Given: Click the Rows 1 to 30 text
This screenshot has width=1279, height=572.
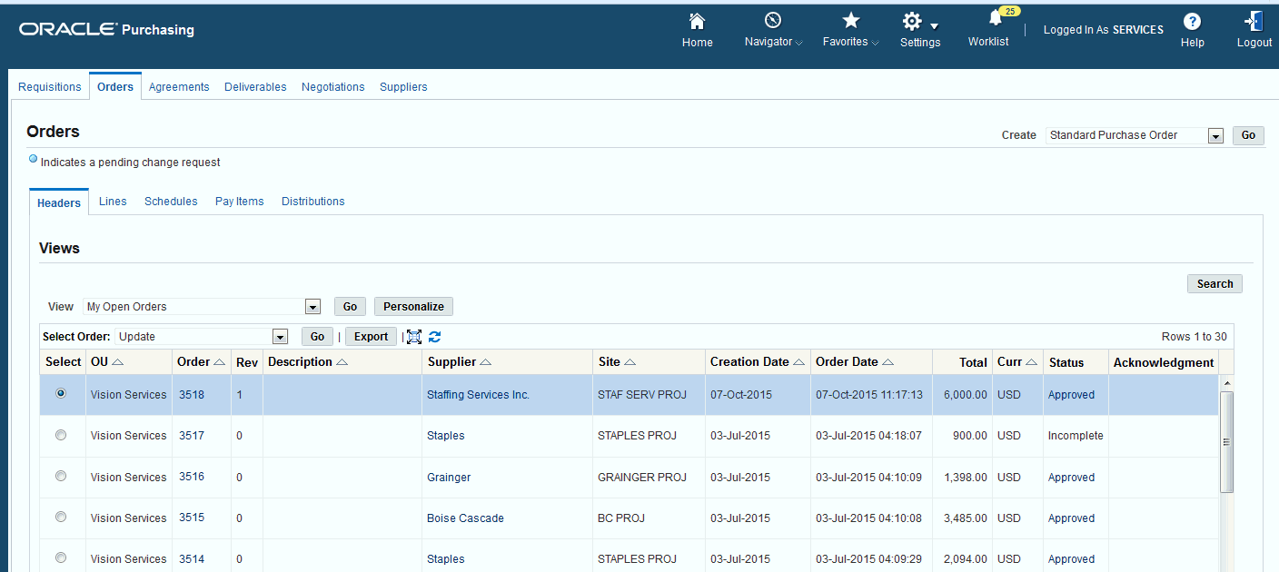Looking at the screenshot, I should (1194, 337).
